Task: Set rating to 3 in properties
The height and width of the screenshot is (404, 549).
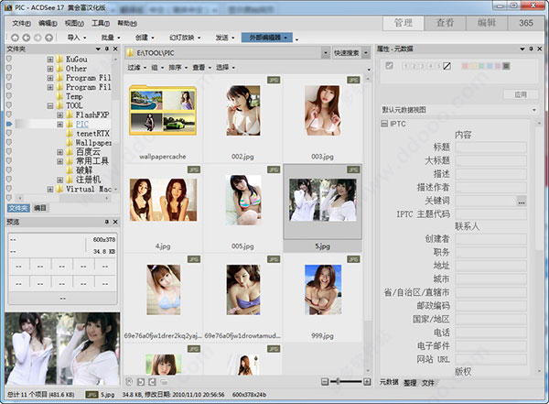Action: tap(422, 66)
